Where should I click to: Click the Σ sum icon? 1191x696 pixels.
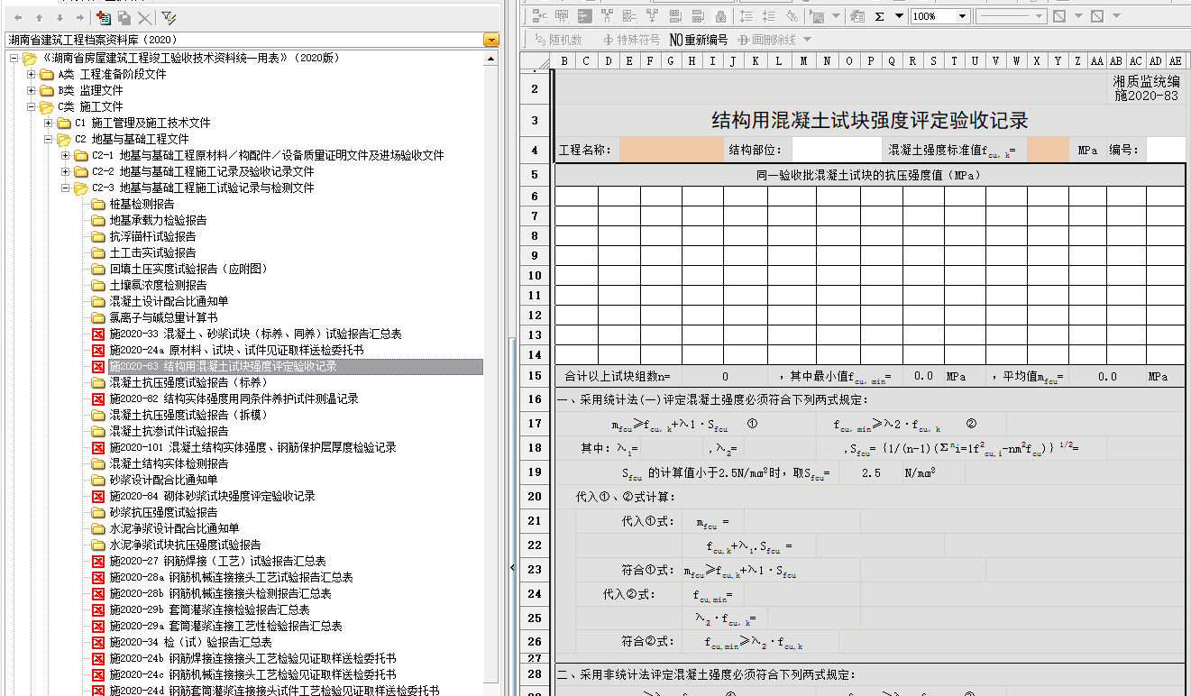pyautogui.click(x=879, y=16)
